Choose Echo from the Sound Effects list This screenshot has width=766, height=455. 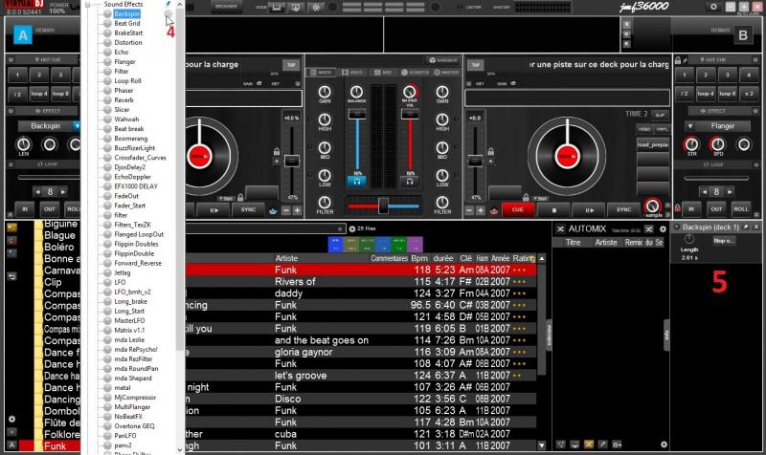point(120,52)
